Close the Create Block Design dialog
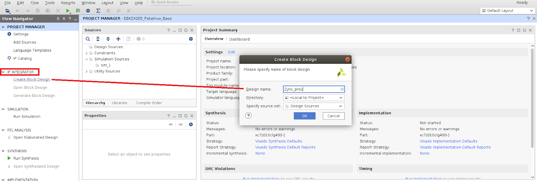 347,59
